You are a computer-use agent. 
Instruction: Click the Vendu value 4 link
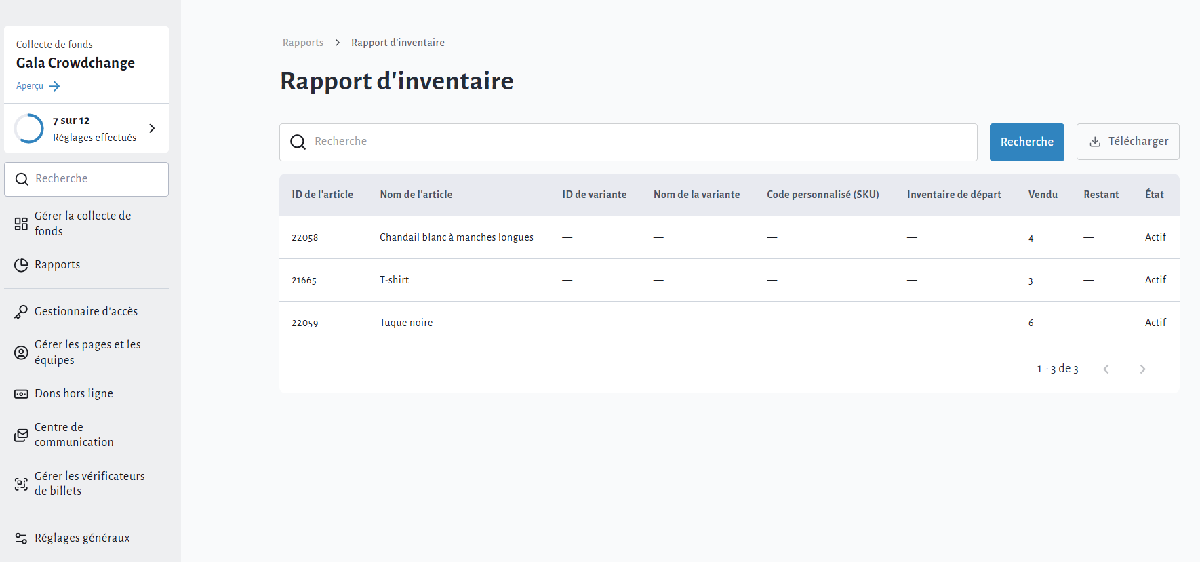coord(1031,239)
